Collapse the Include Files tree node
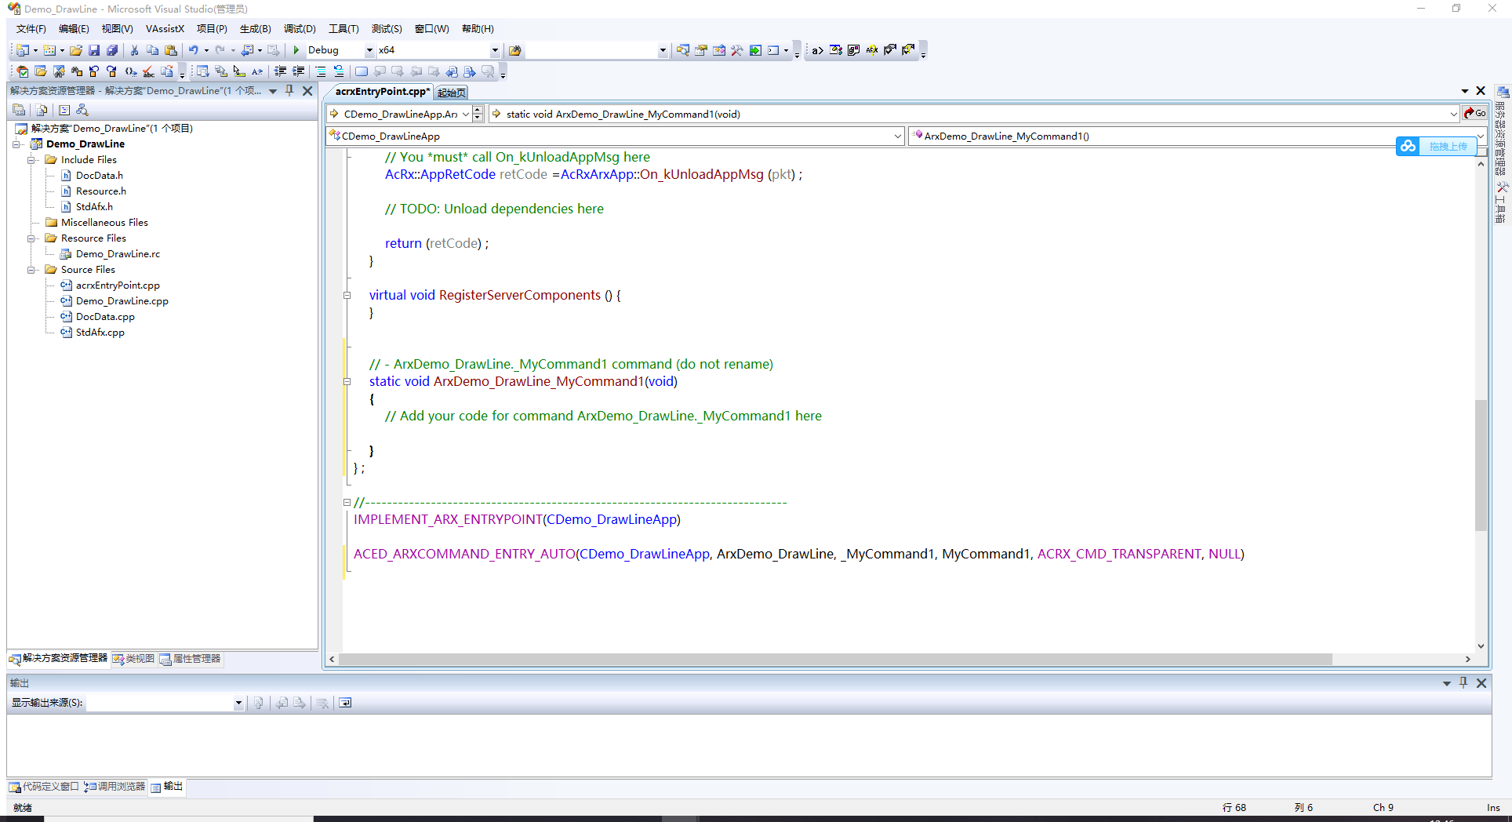The width and height of the screenshot is (1512, 822). click(32, 160)
